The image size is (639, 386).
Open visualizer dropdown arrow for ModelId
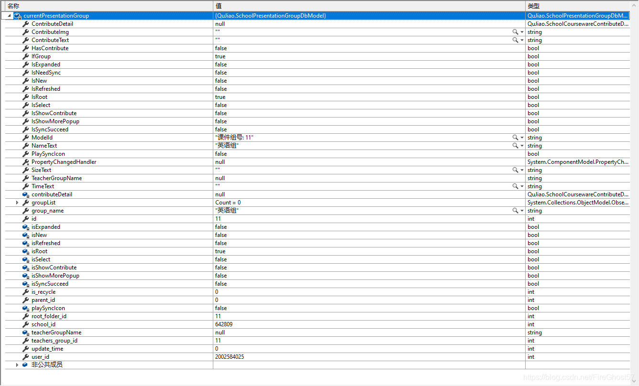point(522,138)
